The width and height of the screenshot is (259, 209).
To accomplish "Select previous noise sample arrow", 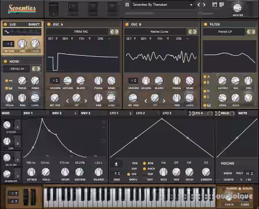I will click(33, 69).
